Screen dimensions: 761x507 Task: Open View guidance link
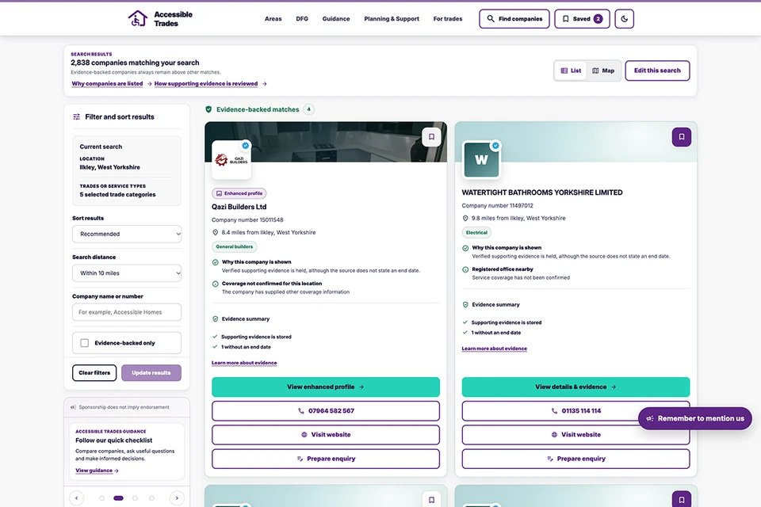(97, 471)
